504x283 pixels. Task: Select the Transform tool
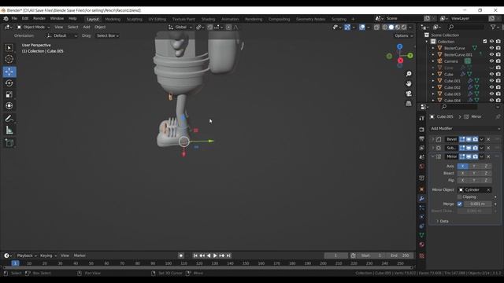click(9, 105)
